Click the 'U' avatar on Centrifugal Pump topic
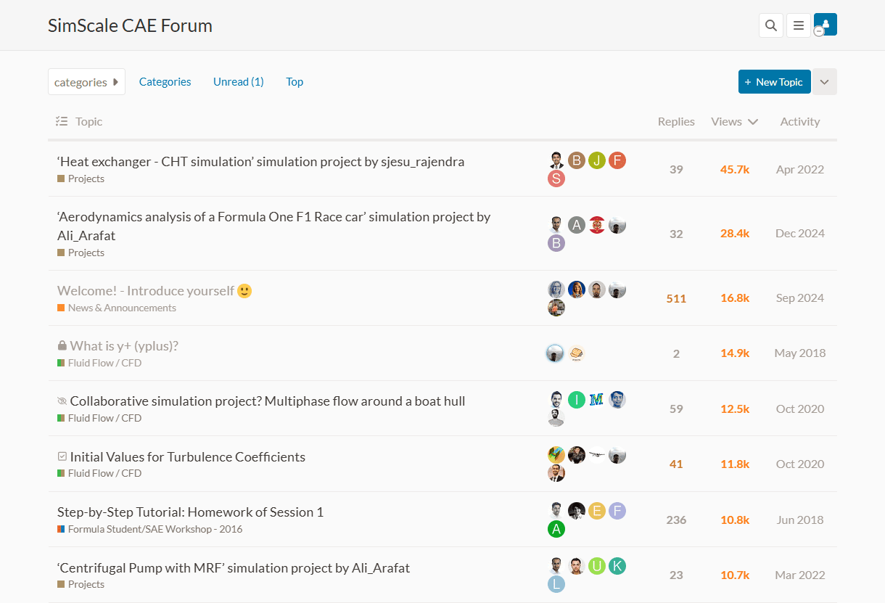Image resolution: width=885 pixels, height=603 pixels. pyautogui.click(x=596, y=566)
